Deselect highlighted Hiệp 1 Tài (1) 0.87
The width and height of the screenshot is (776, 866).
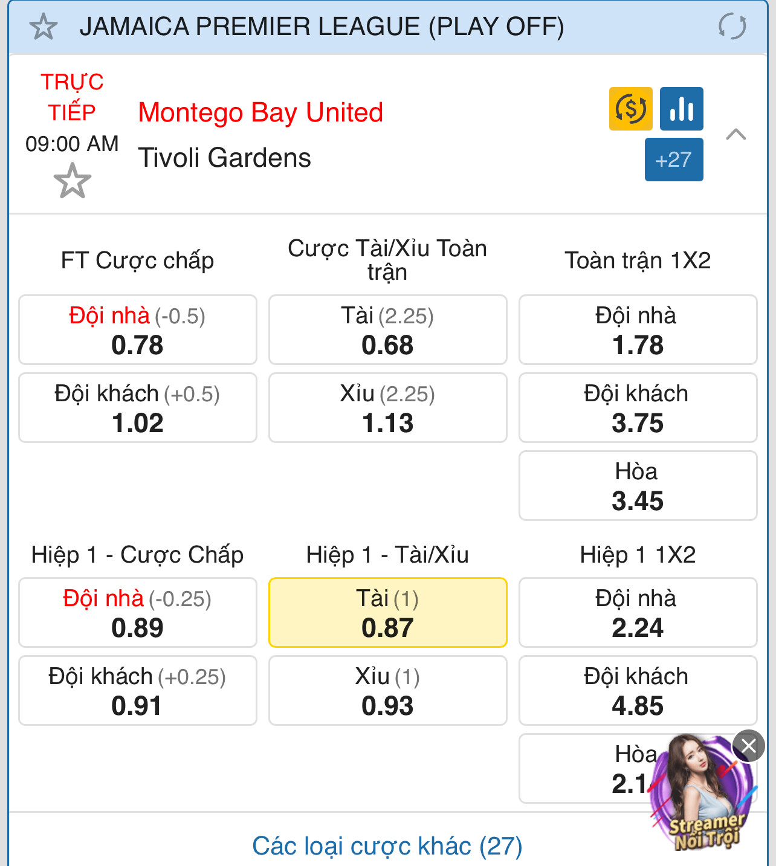coord(387,613)
